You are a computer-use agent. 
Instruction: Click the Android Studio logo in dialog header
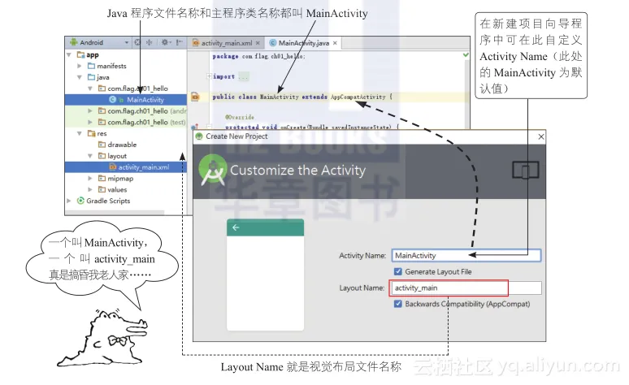click(x=213, y=170)
